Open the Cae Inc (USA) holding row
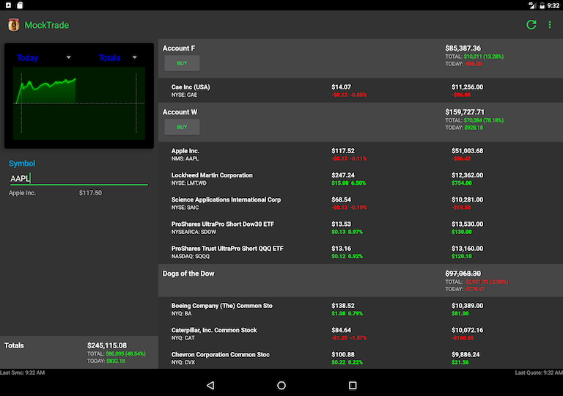This screenshot has width=563, height=396. tap(361, 90)
